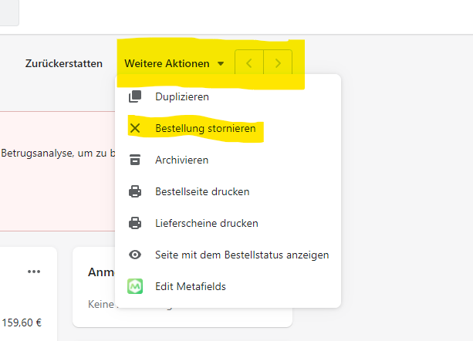Choose Bestellseite drucken option
This screenshot has height=341, width=473.
pos(202,191)
